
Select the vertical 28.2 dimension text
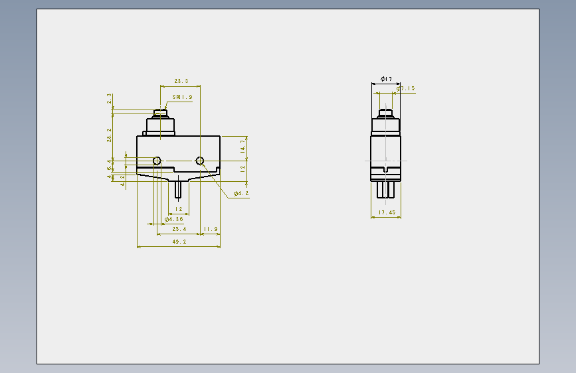[x=109, y=135]
